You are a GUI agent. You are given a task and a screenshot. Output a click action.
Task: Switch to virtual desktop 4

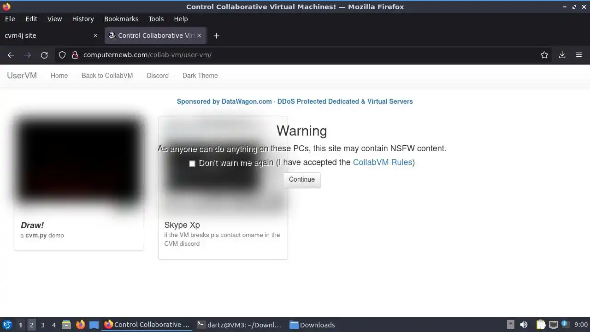click(x=53, y=325)
